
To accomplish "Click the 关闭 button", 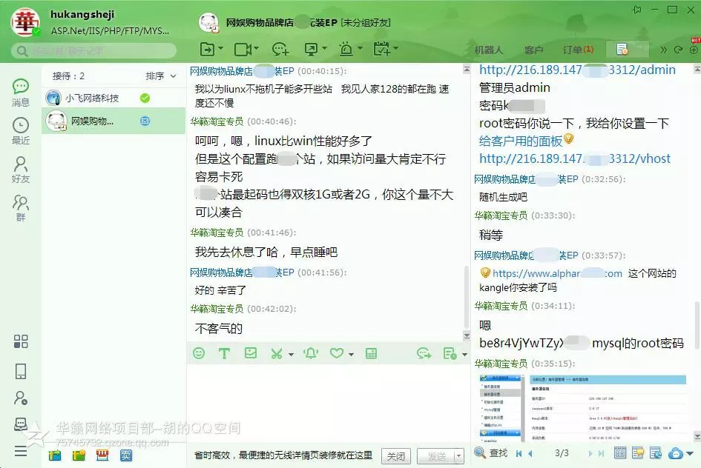I will point(395,456).
